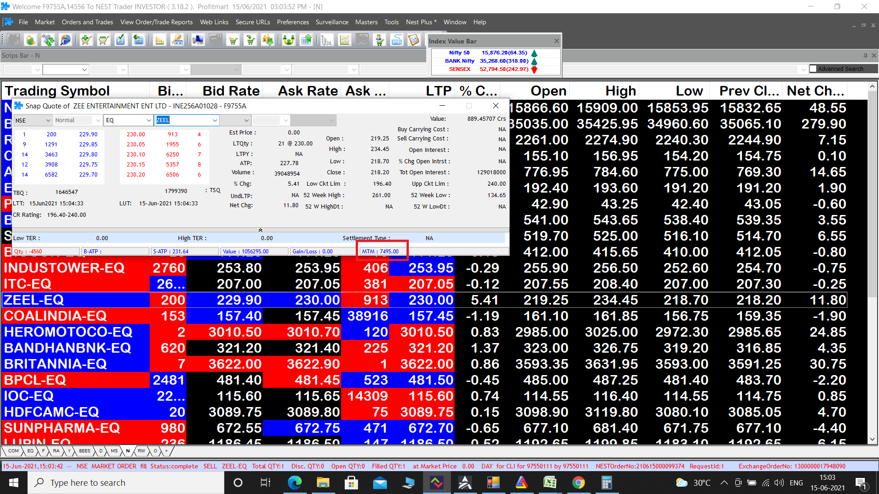Select the COALINDIA-EQ row
This screenshot has width=879, height=494.
pos(424,316)
